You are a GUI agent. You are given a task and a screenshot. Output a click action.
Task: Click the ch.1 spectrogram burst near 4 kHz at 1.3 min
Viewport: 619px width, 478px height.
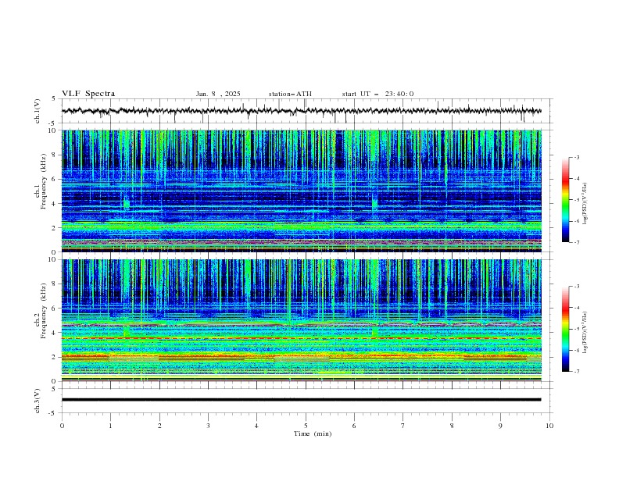click(127, 204)
